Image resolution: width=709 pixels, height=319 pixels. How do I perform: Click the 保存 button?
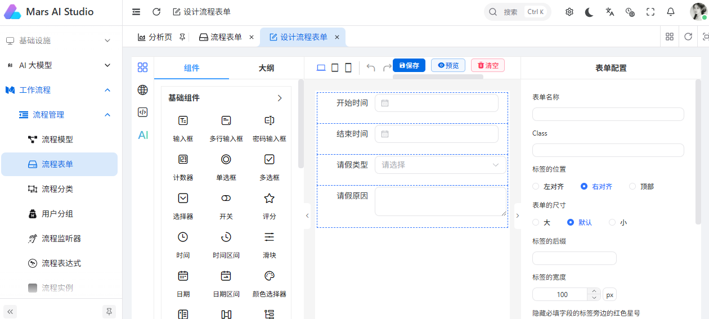[409, 65]
